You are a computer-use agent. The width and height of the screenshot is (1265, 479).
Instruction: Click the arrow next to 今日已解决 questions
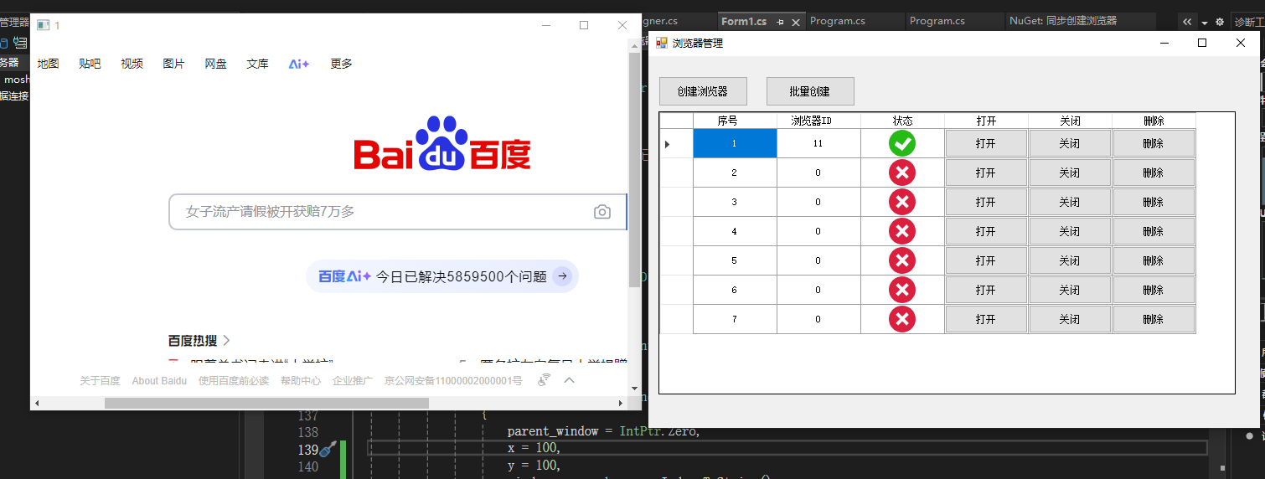[x=563, y=276]
